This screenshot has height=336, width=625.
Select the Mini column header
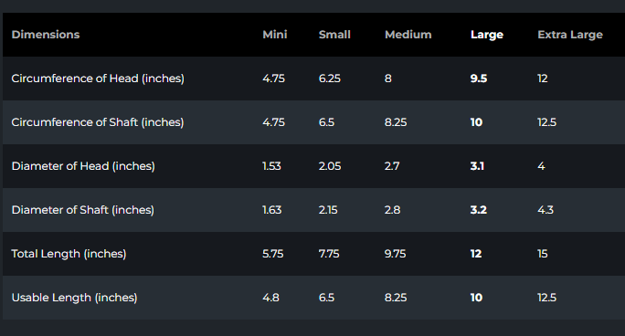point(275,35)
